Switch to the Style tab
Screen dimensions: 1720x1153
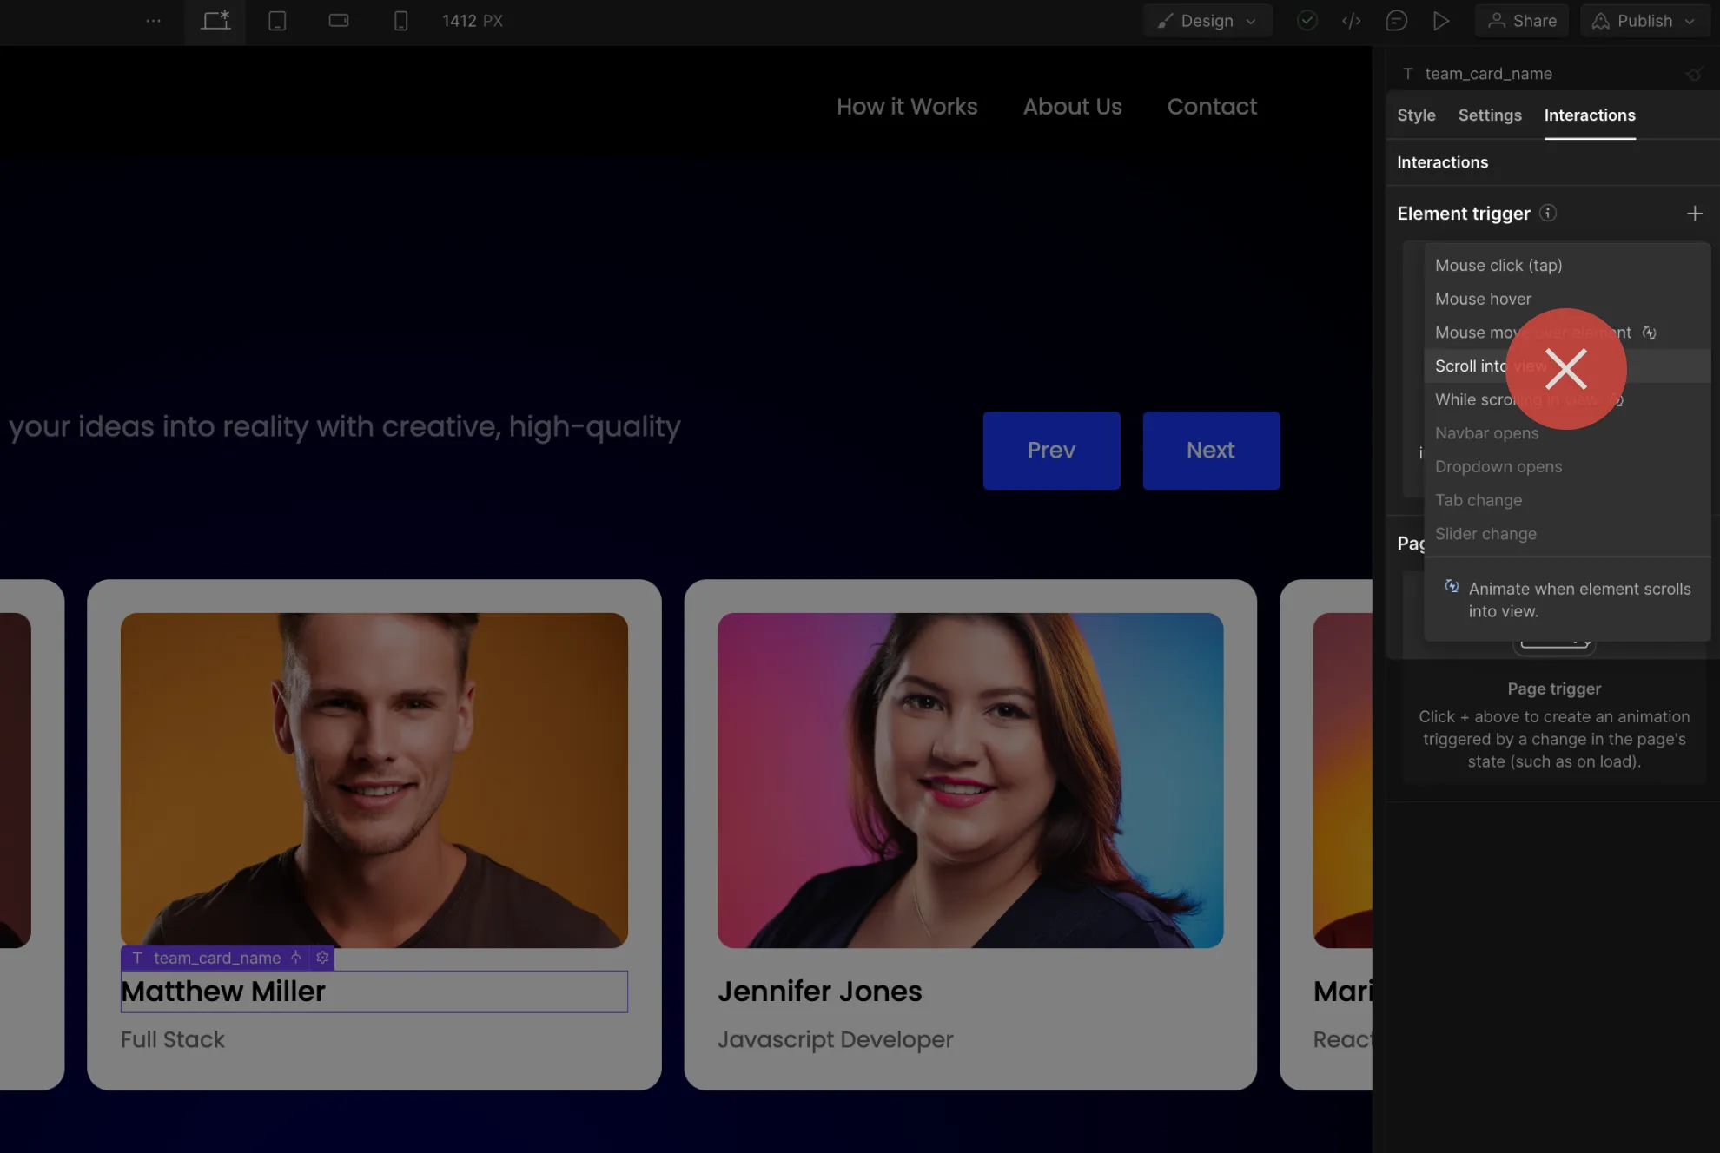(x=1416, y=115)
